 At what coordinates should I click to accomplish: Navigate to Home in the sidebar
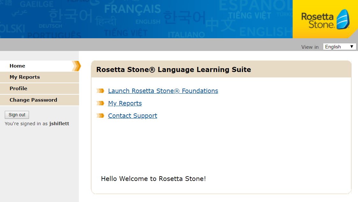click(18, 66)
